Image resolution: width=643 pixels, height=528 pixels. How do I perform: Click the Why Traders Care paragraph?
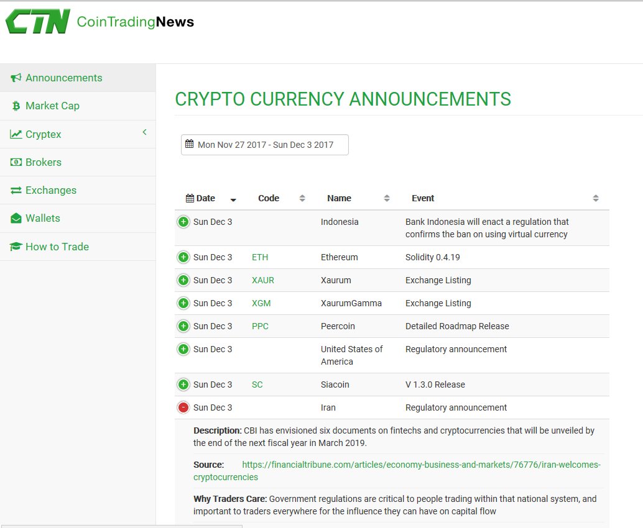[x=395, y=505]
